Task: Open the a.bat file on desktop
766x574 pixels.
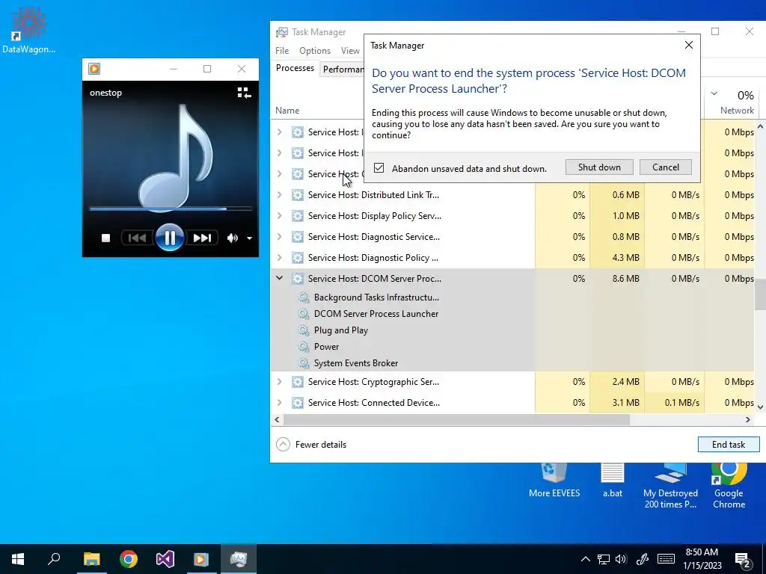Action: point(613,481)
